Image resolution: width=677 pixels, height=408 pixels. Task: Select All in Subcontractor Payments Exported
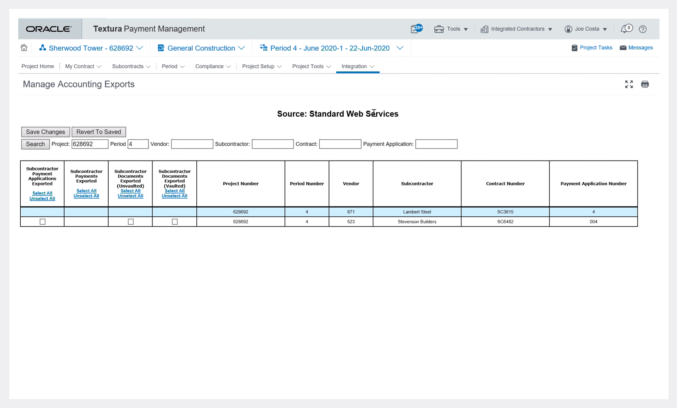pyautogui.click(x=86, y=191)
